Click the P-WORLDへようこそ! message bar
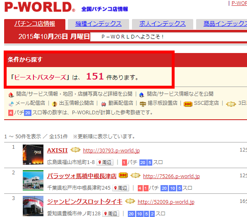The height and width of the screenshot is (217, 247). click(x=168, y=37)
